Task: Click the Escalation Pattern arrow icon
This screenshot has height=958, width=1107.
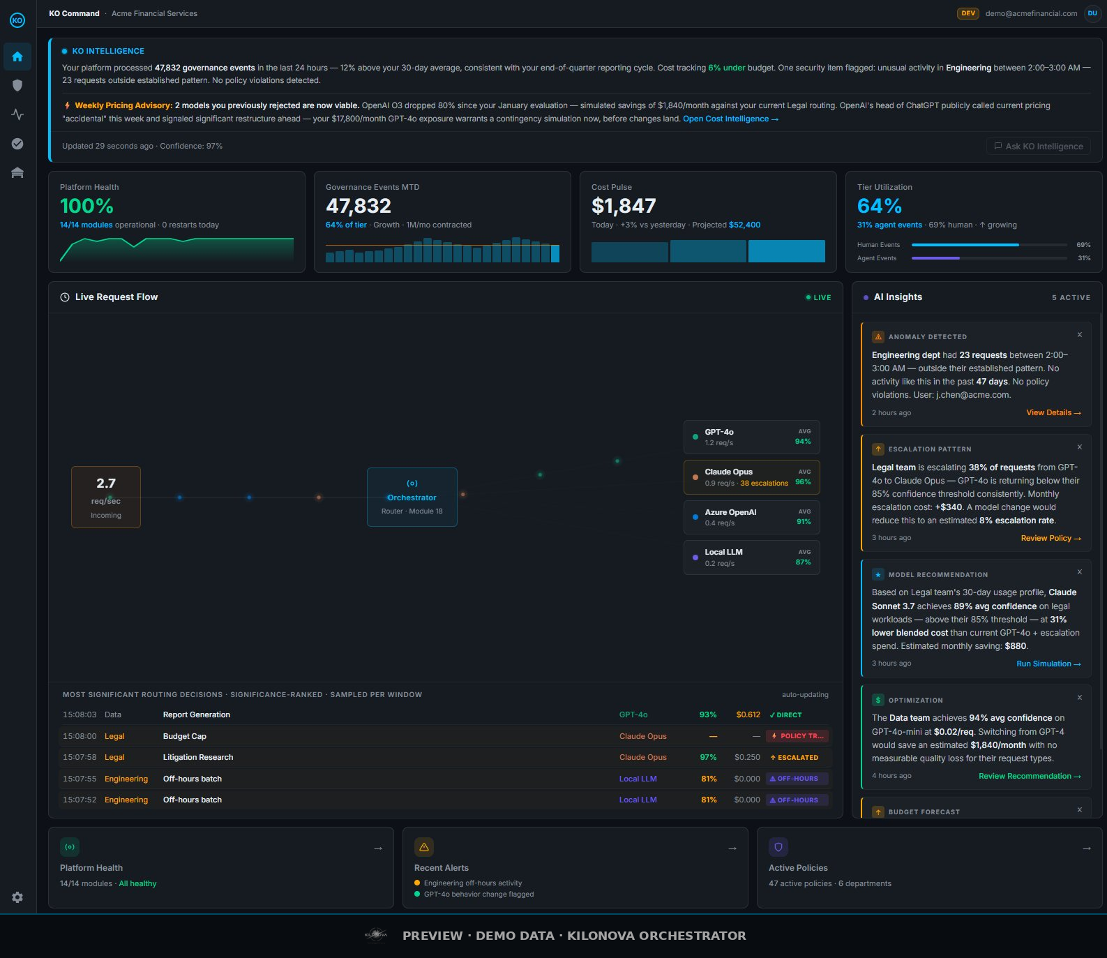Action: (878, 449)
